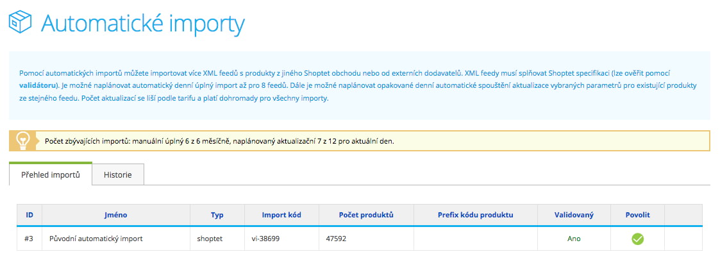The image size is (720, 270).
Task: Sort table by Jméno column
Action: tap(115, 215)
